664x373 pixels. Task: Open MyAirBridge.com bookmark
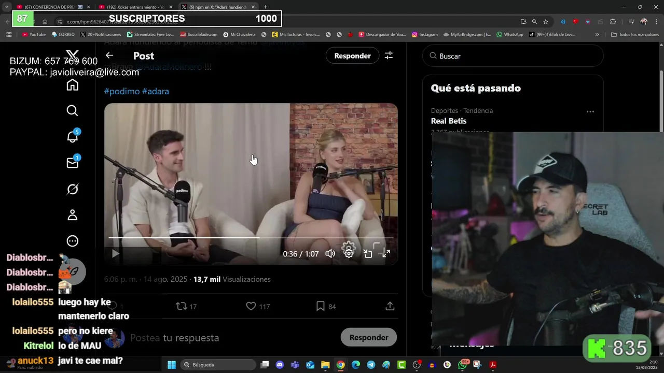(x=467, y=34)
